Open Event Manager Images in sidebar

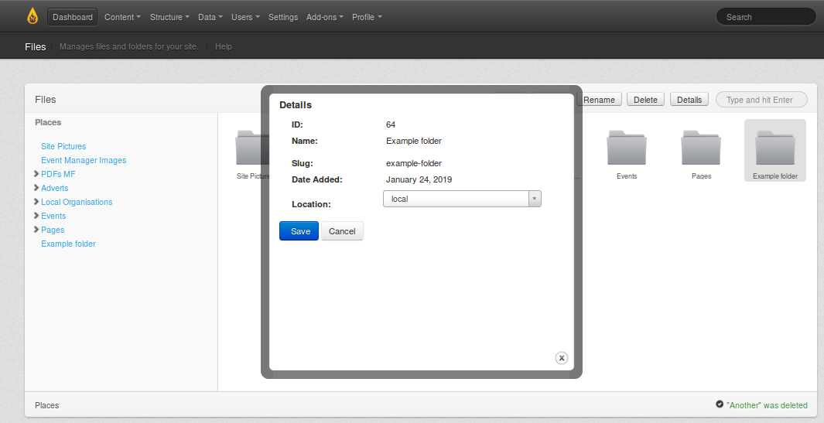pyautogui.click(x=84, y=160)
